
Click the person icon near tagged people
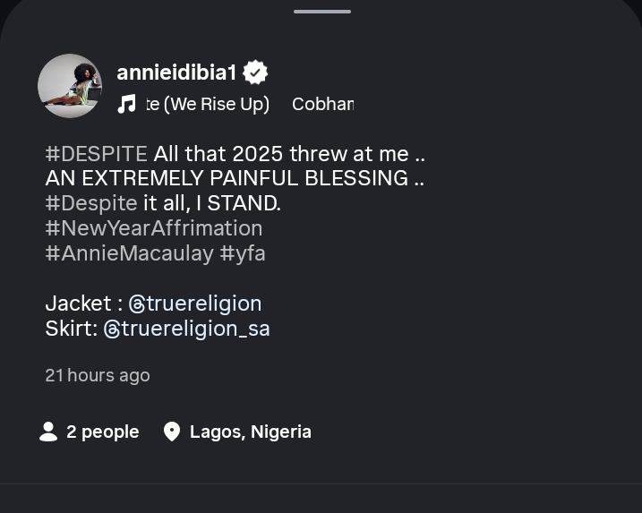pyautogui.click(x=48, y=432)
